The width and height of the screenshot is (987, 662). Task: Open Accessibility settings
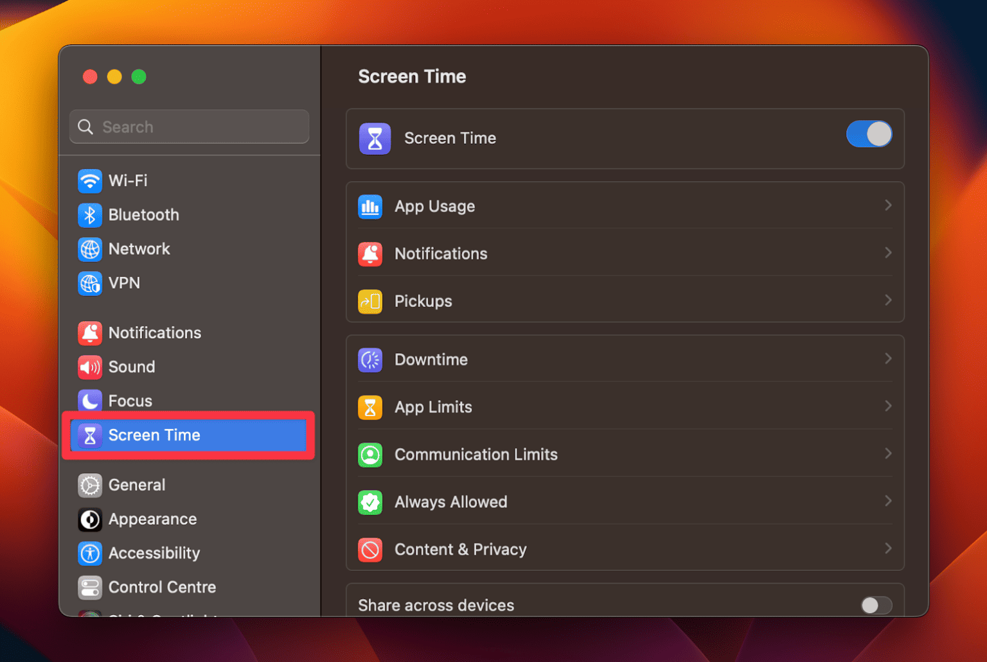click(x=154, y=553)
